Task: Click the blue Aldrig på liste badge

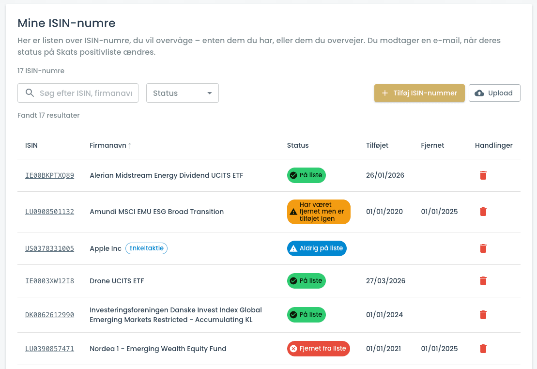Action: 317,248
